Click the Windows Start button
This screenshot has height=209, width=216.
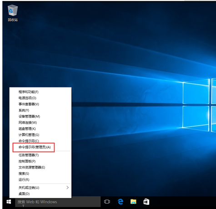pos(9,202)
